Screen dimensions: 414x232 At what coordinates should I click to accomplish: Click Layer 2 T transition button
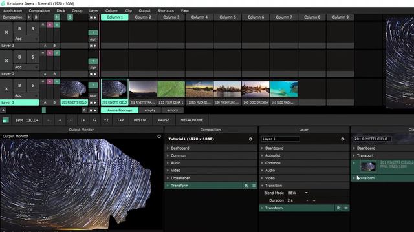pos(93,61)
